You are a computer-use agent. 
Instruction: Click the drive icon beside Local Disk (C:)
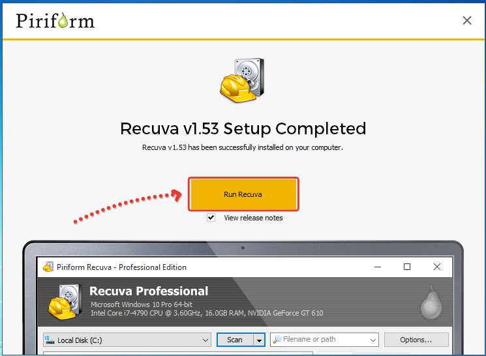pyautogui.click(x=50, y=340)
